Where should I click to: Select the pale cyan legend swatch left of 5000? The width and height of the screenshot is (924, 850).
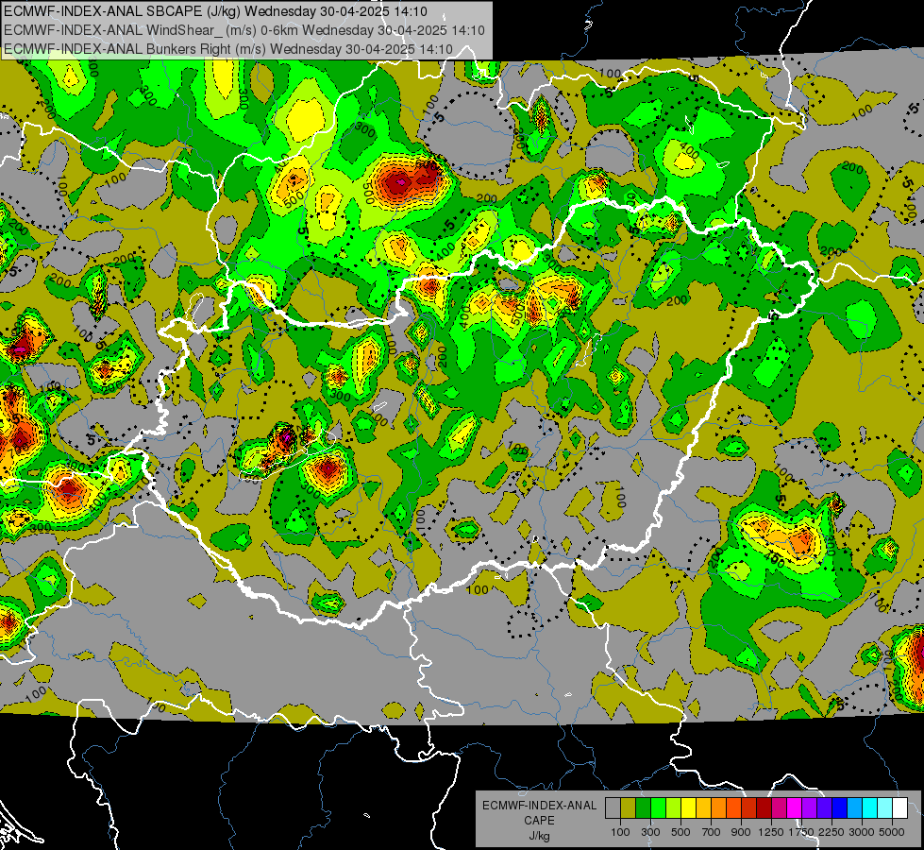click(884, 808)
